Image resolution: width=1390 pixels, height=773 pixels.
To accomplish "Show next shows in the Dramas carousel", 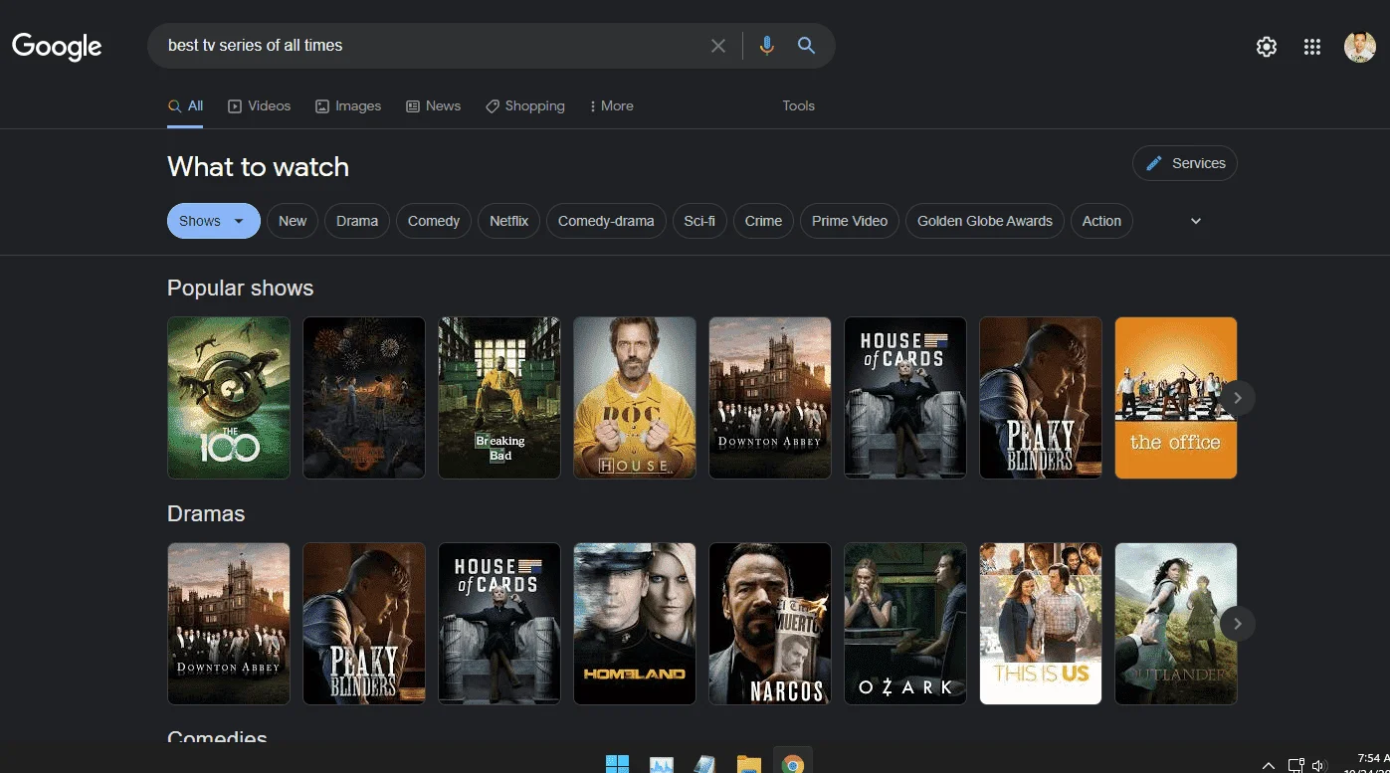I will (1238, 624).
